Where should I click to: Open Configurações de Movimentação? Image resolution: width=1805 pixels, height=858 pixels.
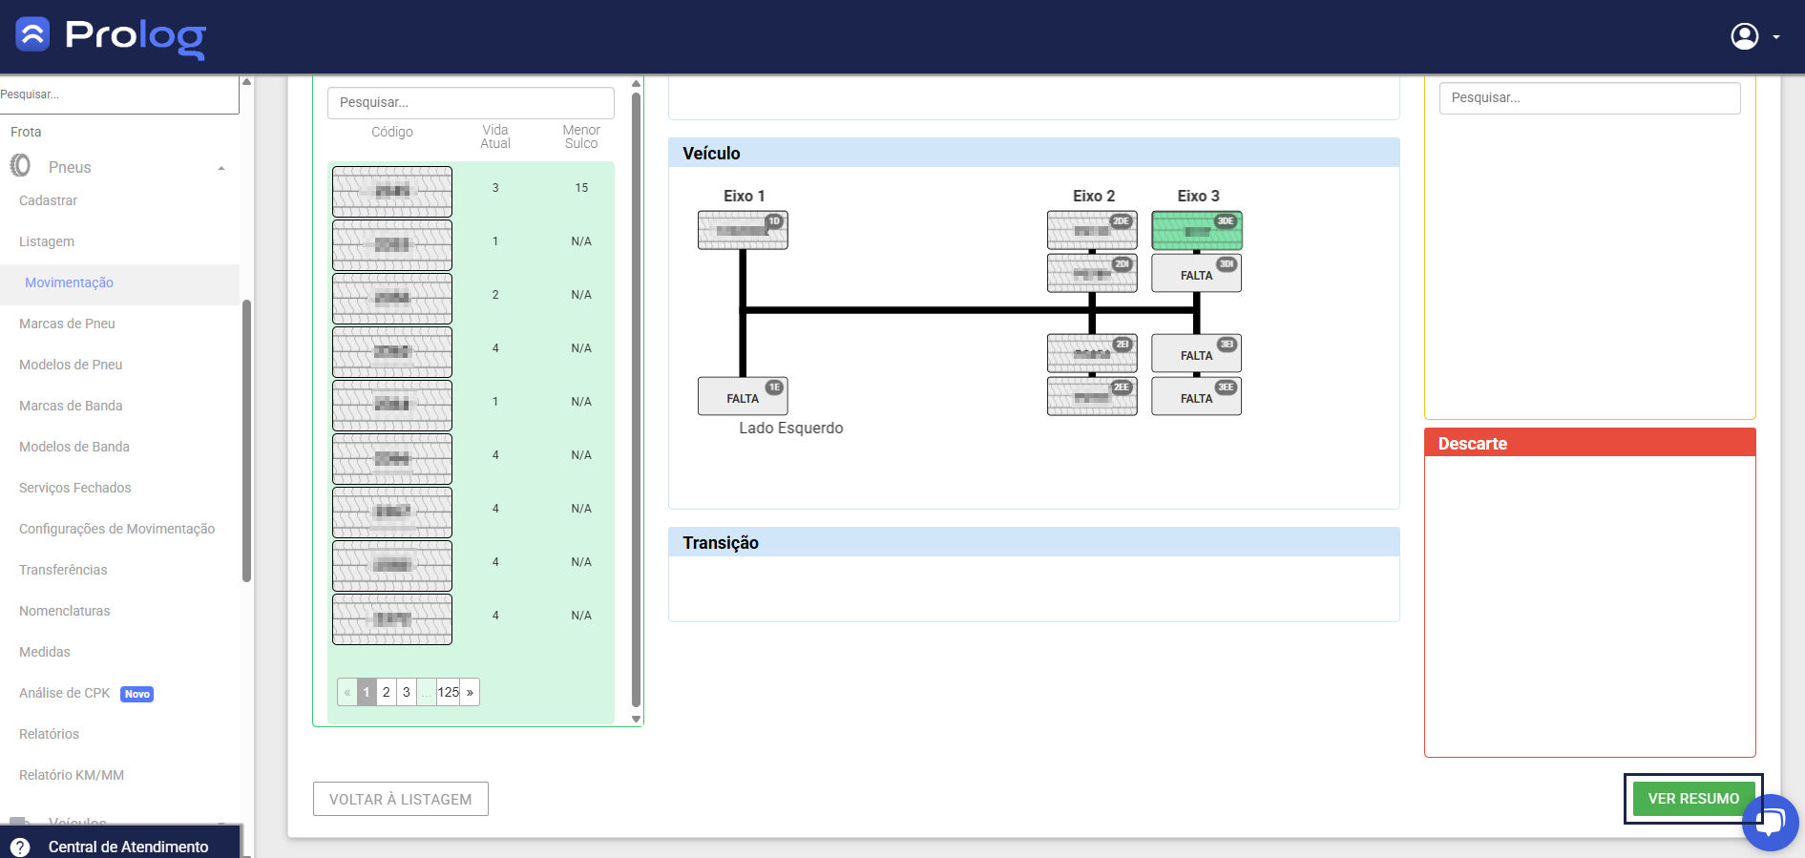[117, 529]
